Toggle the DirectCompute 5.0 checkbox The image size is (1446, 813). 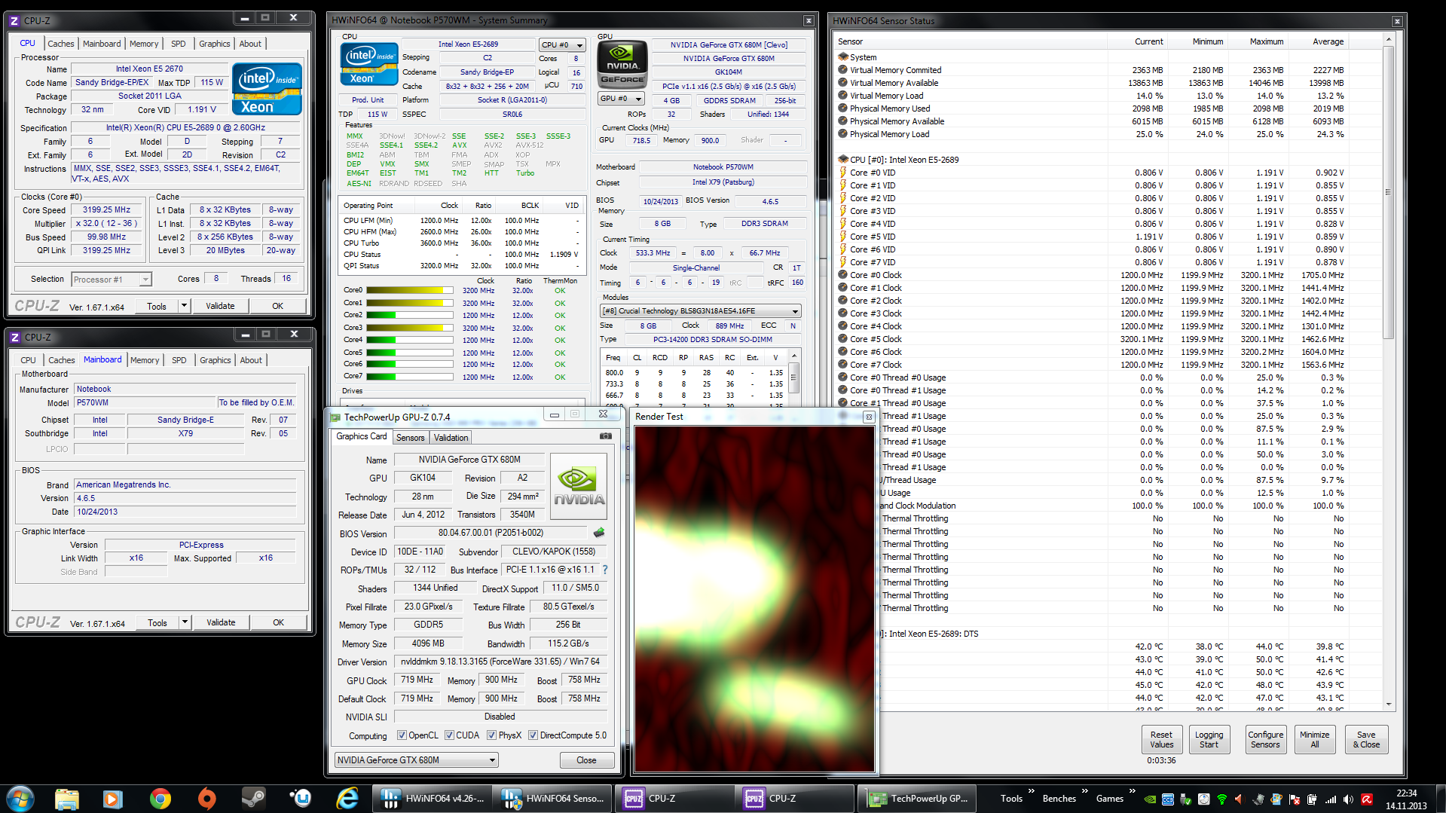pos(533,735)
